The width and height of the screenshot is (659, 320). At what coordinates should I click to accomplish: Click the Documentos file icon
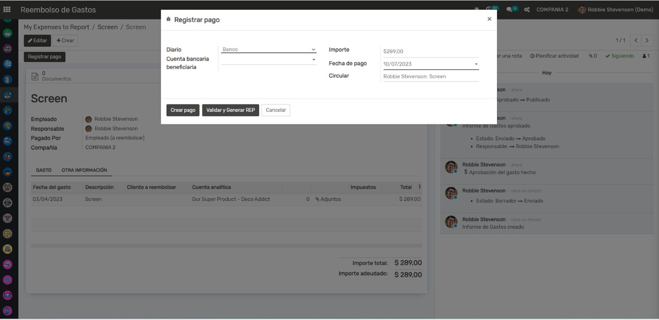pyautogui.click(x=36, y=76)
